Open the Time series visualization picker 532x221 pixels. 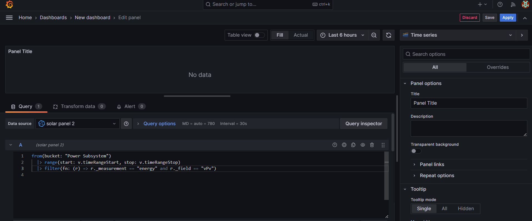tap(458, 35)
